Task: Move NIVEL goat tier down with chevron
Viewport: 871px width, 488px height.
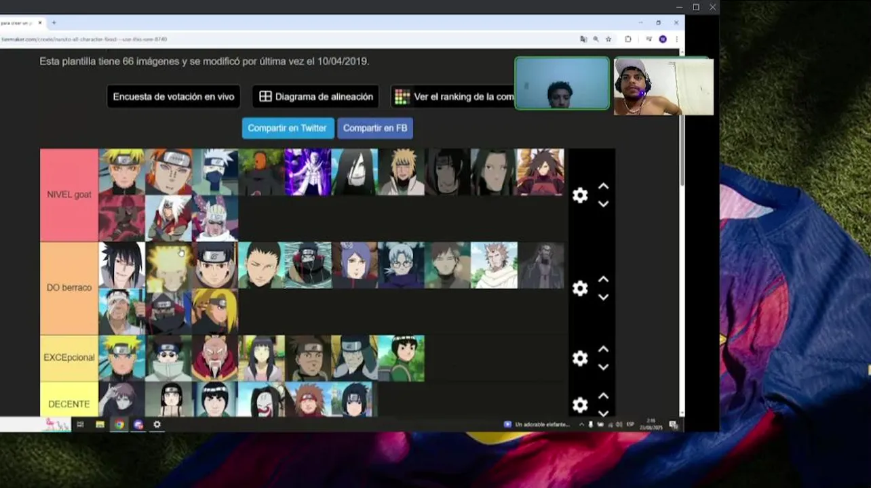Action: tap(603, 204)
